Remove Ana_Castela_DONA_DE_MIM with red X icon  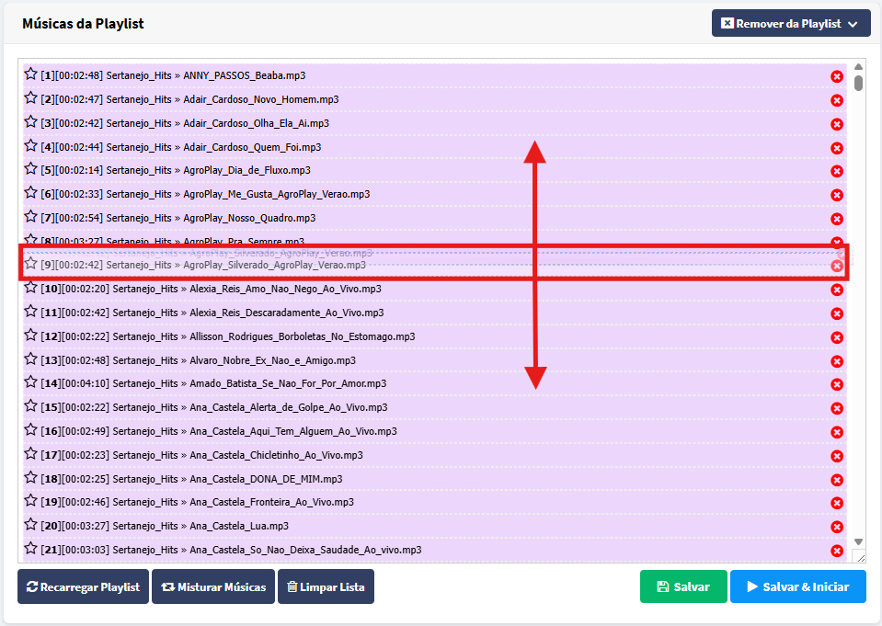coord(837,480)
